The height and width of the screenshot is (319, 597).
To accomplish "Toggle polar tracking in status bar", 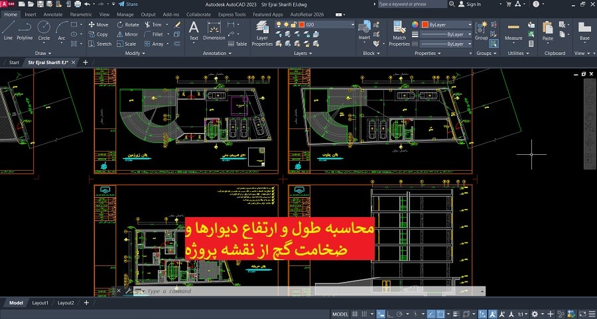I will (399, 314).
